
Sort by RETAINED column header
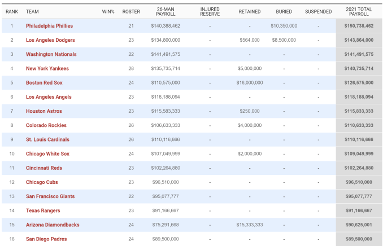pyautogui.click(x=250, y=12)
